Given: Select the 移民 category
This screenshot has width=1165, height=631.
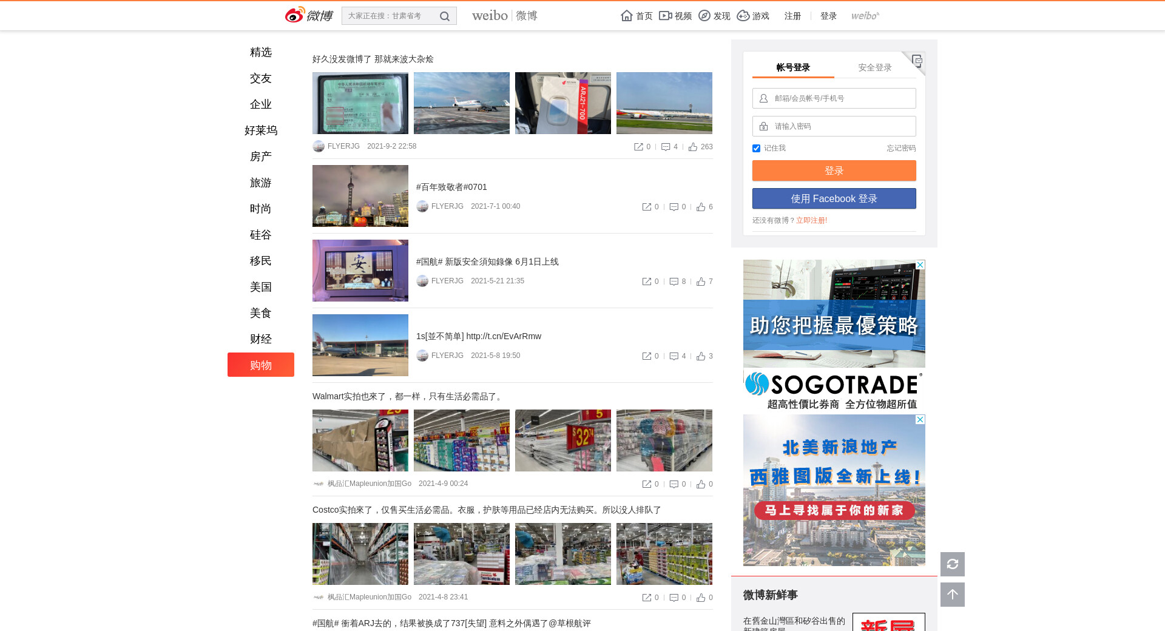Looking at the screenshot, I should click(261, 261).
